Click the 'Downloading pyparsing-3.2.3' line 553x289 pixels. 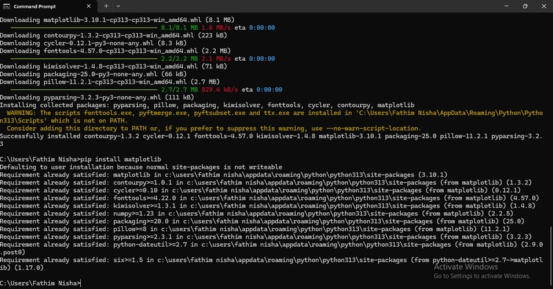tap(97, 97)
